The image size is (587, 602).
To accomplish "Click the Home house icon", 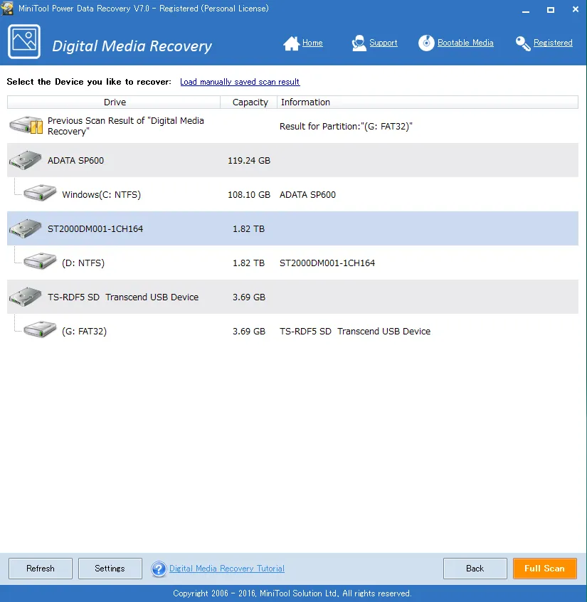I will 291,43.
